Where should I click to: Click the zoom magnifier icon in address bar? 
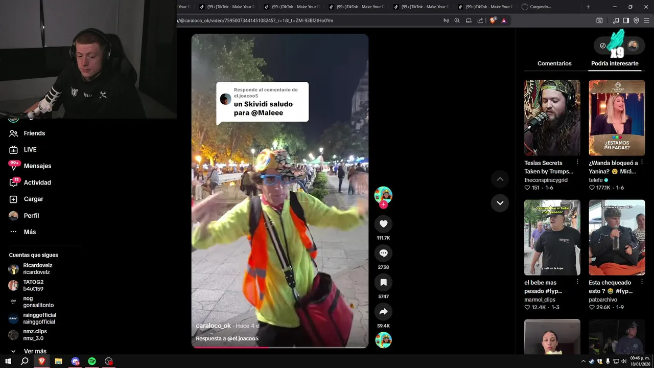coord(457,20)
